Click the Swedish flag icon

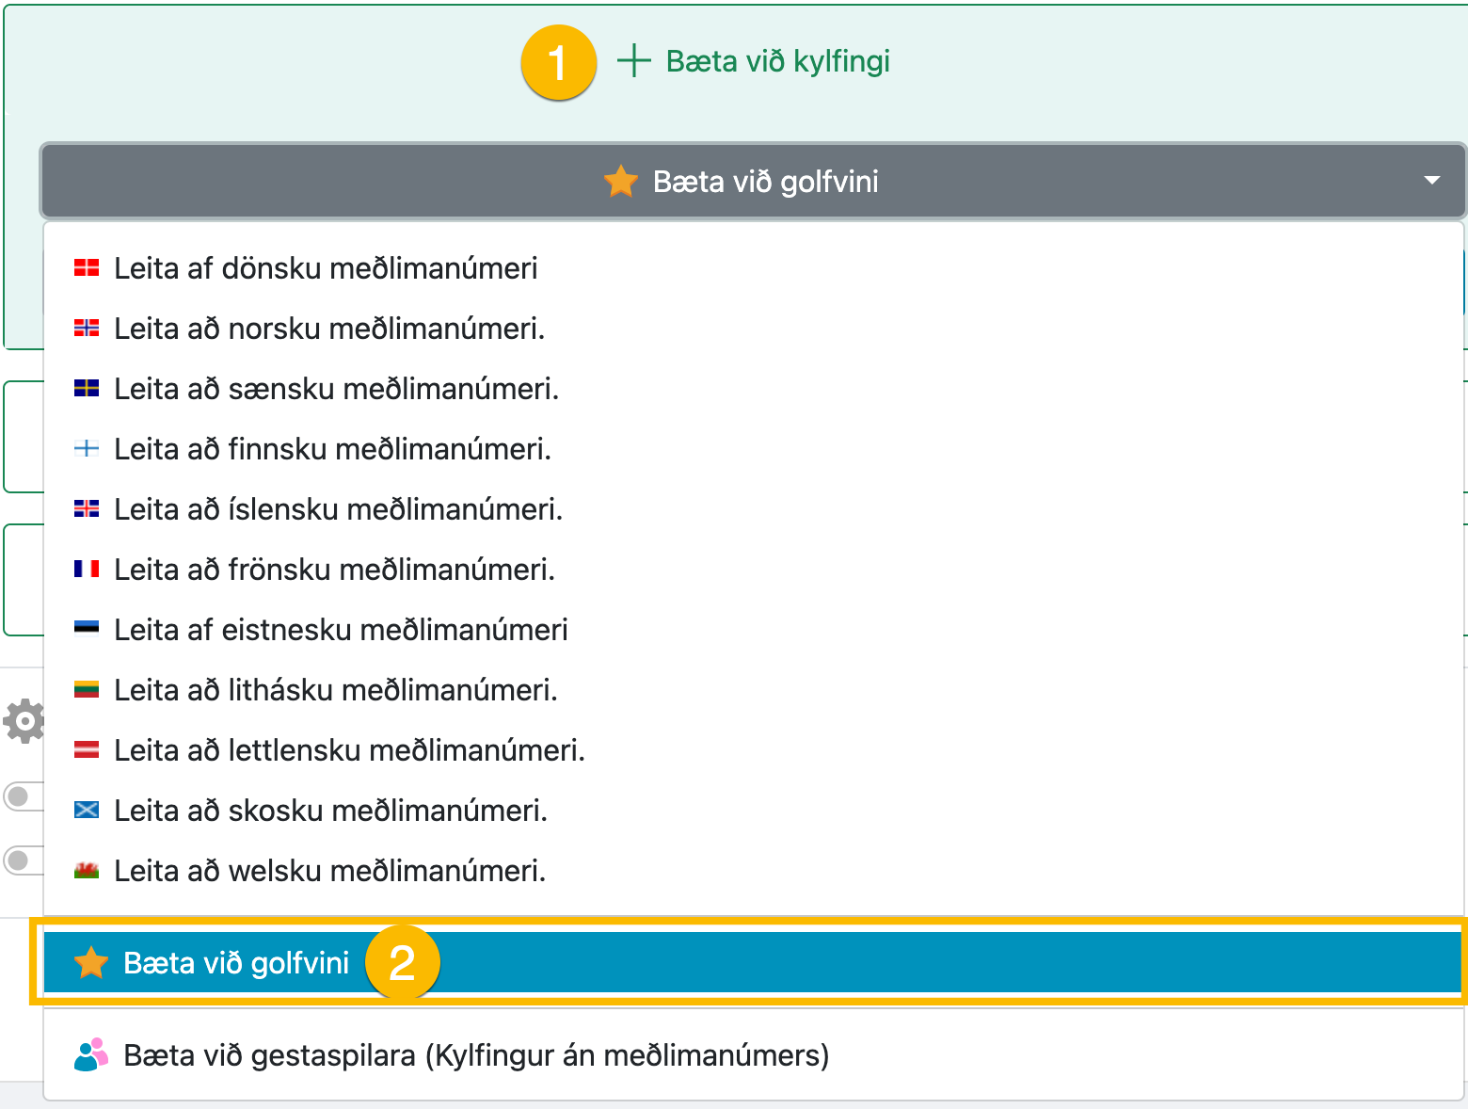coord(87,389)
